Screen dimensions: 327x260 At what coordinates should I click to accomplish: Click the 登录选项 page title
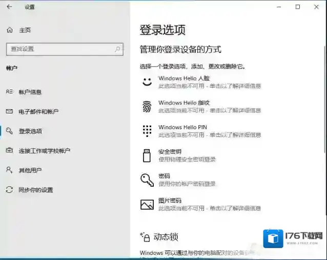point(162,30)
